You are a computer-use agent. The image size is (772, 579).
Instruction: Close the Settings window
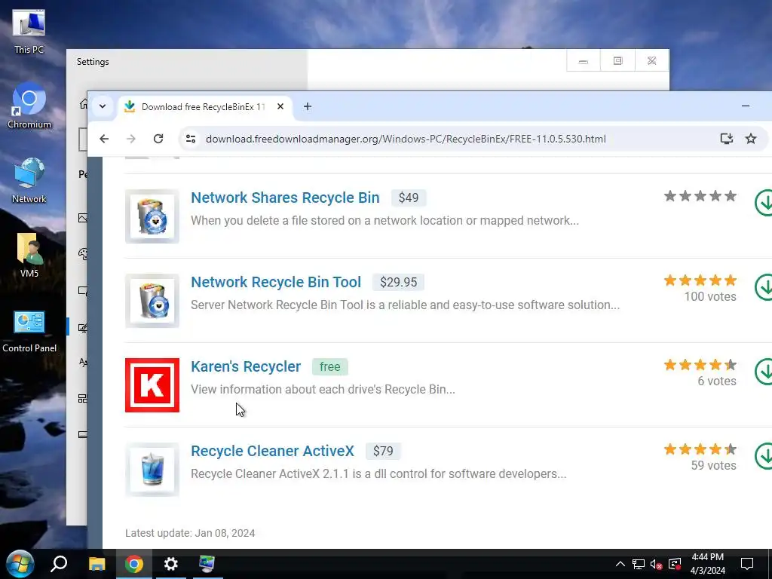(x=652, y=61)
